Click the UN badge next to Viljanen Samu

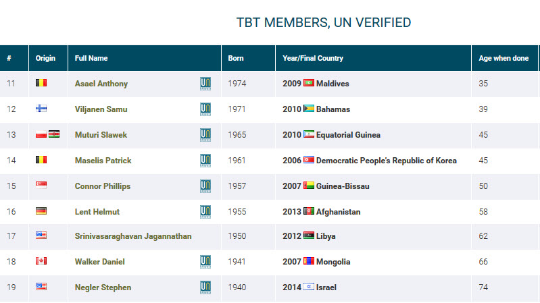(205, 109)
